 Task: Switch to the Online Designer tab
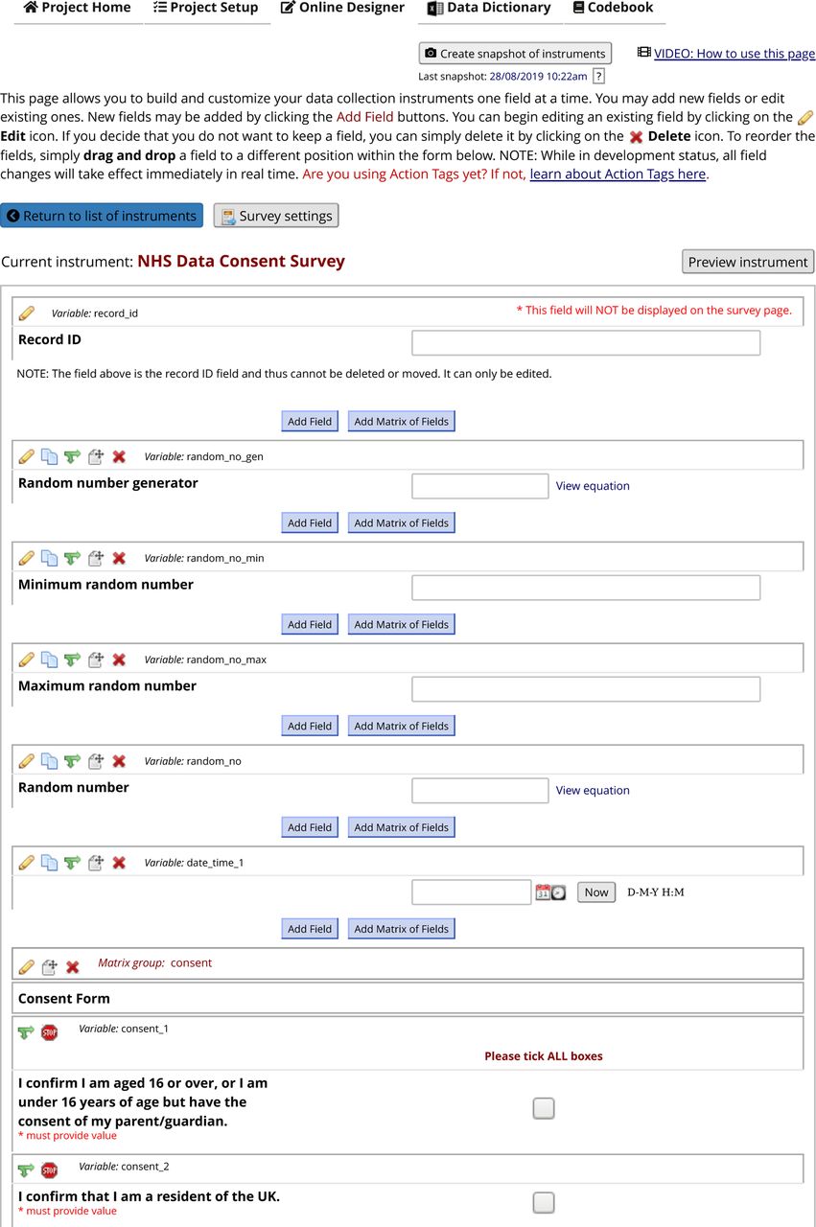click(343, 9)
